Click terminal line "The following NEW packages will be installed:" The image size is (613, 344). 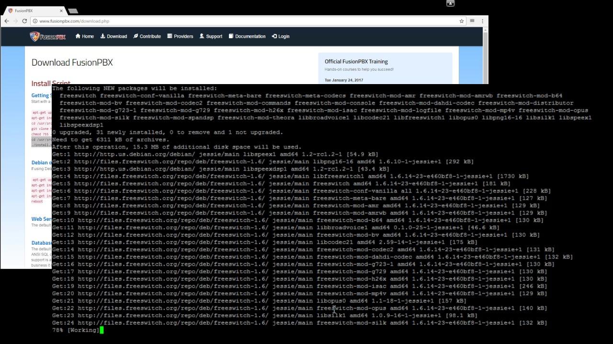135,88
